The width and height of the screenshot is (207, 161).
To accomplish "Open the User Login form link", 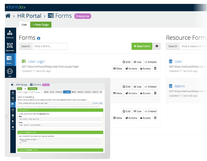I will [x=37, y=61].
